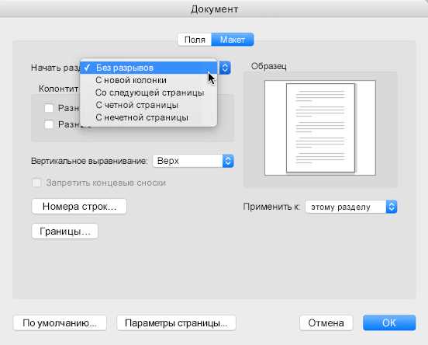This screenshot has height=345, width=428.
Task: Click the Границы... button
Action: (x=65, y=232)
